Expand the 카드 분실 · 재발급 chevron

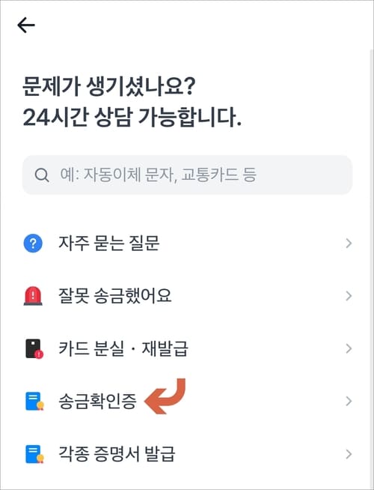click(349, 348)
